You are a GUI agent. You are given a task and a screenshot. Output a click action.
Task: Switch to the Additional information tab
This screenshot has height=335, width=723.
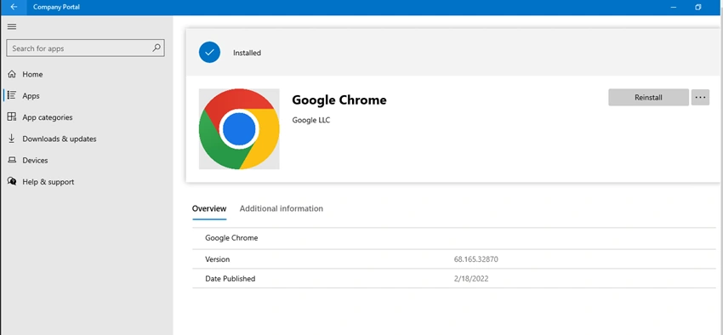(282, 208)
